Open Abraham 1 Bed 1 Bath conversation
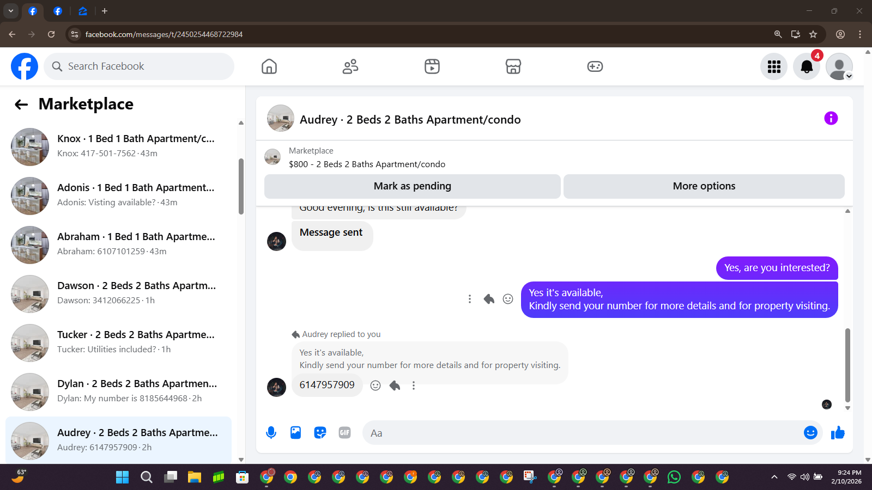872x490 pixels. point(118,245)
